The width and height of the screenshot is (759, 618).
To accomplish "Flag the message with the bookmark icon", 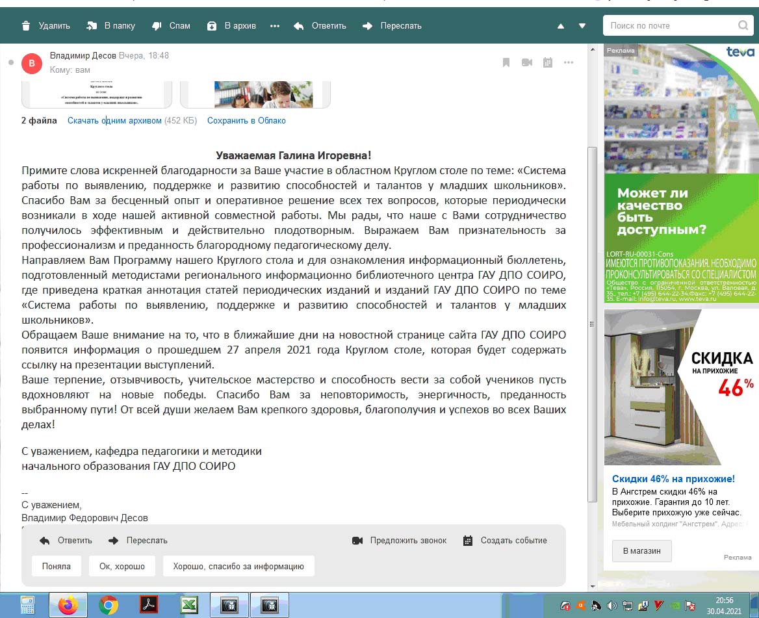I will pyautogui.click(x=506, y=62).
